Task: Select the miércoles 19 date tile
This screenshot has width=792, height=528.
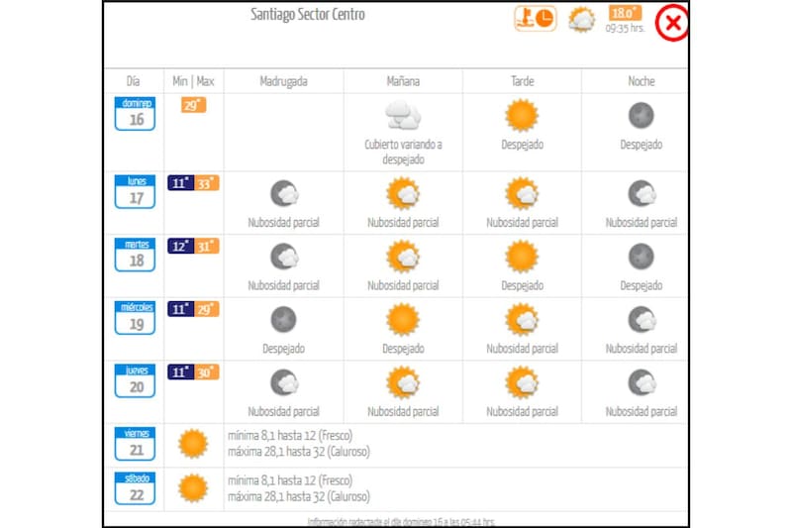Action: pos(136,319)
